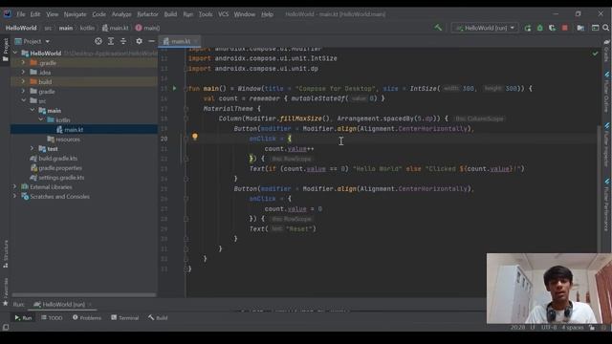Image resolution: width=612 pixels, height=344 pixels.
Task: Click the 4 spaces indent indicator
Action: [x=573, y=327]
